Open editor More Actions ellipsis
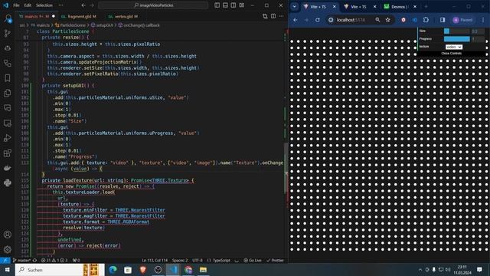The height and width of the screenshot is (276, 490). pos(281,16)
